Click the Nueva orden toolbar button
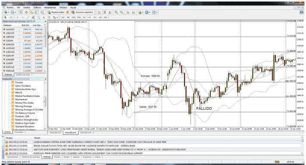Screen dimensions: 306x165 [56, 12]
